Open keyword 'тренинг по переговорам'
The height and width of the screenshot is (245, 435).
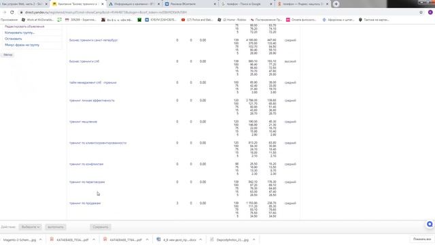[87, 182]
